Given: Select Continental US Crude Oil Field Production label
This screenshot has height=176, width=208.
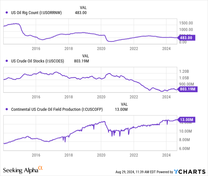Looking at the screenshot, I should pos(57,109).
